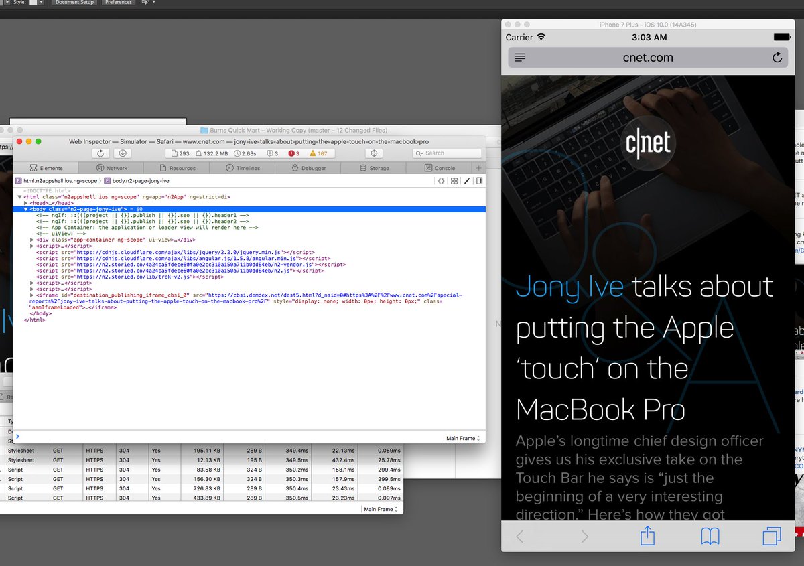Image resolution: width=804 pixels, height=566 pixels.
Task: Select the jquery.min.js script node
Action: [x=176, y=252]
